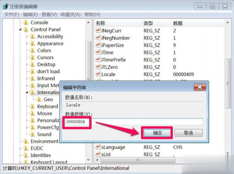This screenshot has height=174, width=234.
Task: Maximize the Registry Editor window
Action: click(x=212, y=6)
